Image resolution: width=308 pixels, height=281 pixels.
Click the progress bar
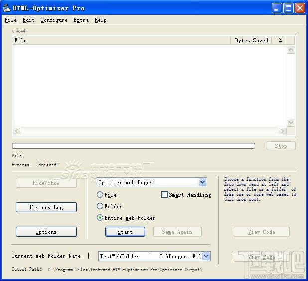pos(134,146)
